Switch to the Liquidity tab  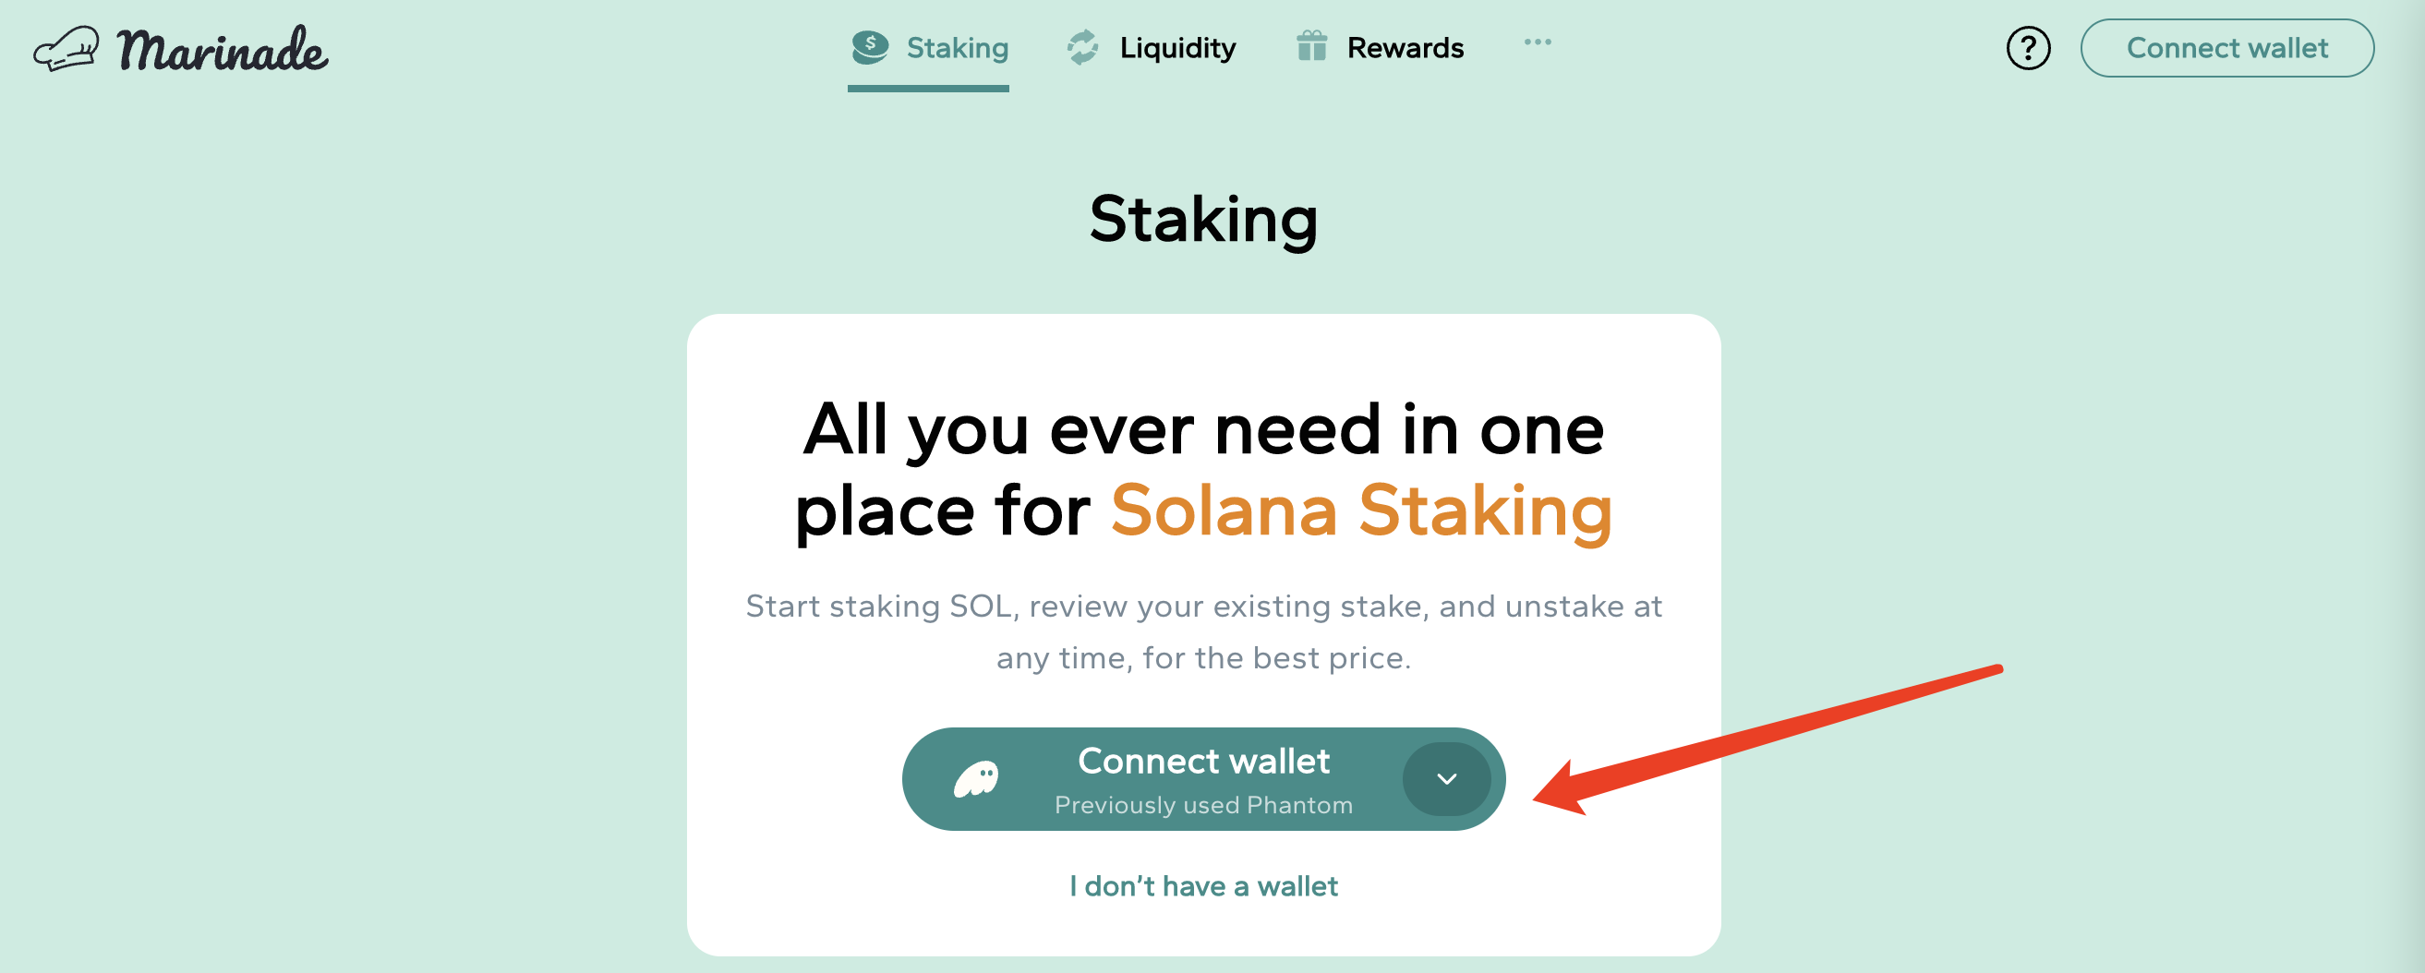1176,47
